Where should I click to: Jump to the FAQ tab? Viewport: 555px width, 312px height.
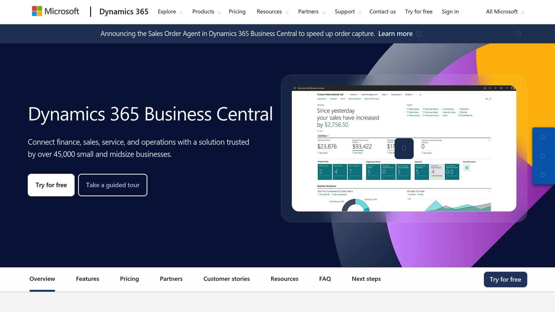click(x=325, y=279)
